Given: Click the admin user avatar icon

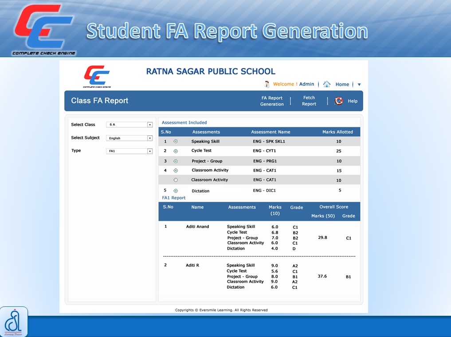Looking at the screenshot, I should click(267, 84).
